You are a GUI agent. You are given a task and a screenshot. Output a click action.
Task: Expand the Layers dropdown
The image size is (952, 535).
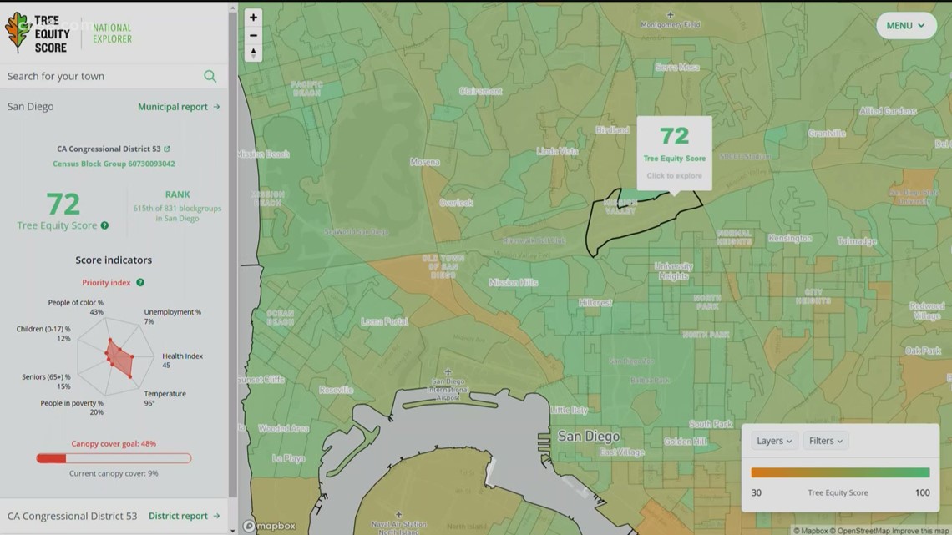point(774,441)
